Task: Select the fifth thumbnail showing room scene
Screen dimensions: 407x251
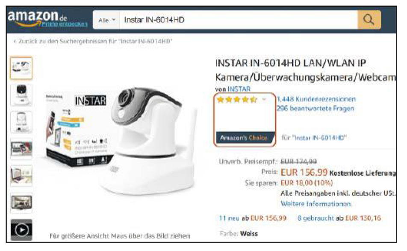Action: (21, 176)
